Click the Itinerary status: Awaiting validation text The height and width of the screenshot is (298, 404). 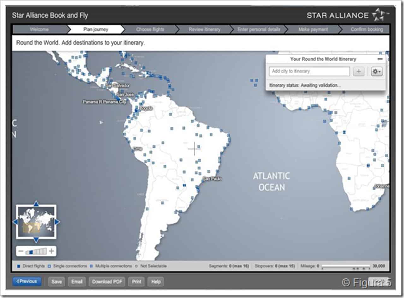click(305, 85)
